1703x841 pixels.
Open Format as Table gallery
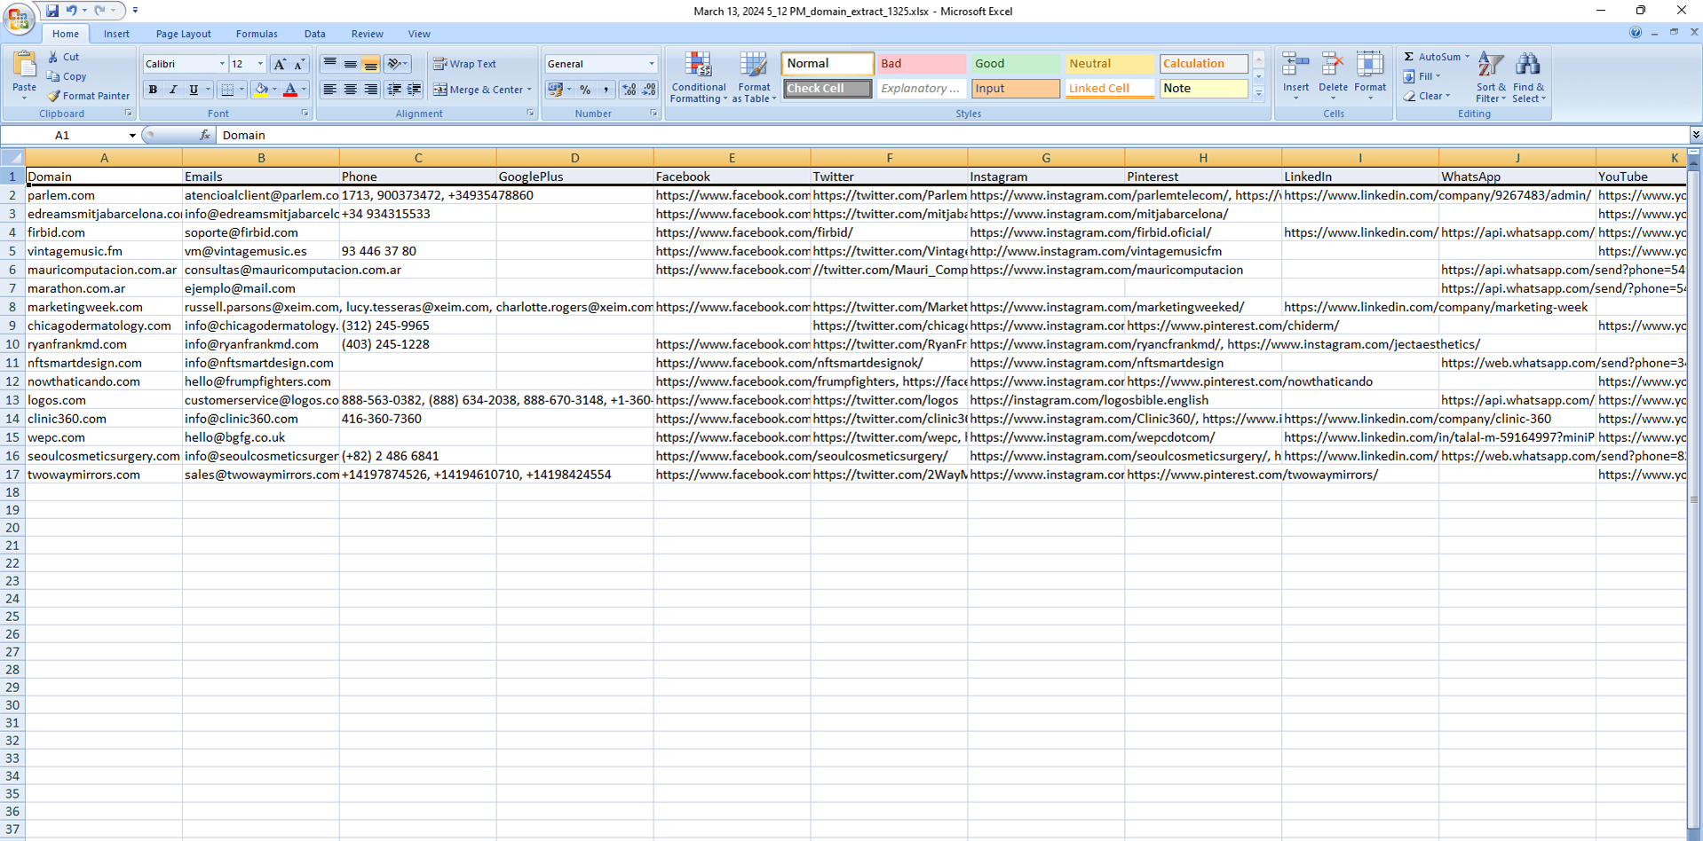[754, 77]
